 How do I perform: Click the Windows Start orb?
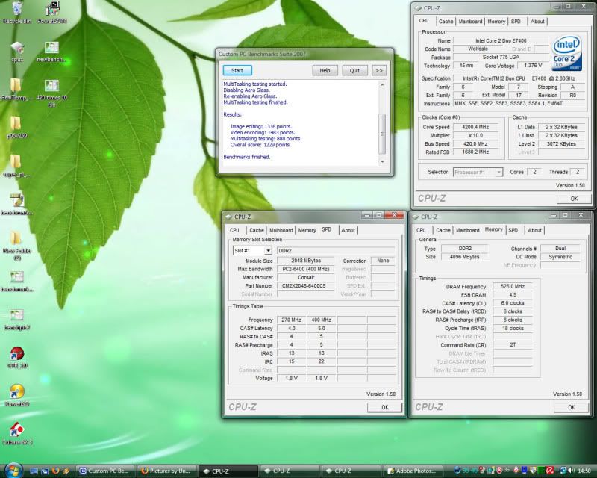[13, 471]
